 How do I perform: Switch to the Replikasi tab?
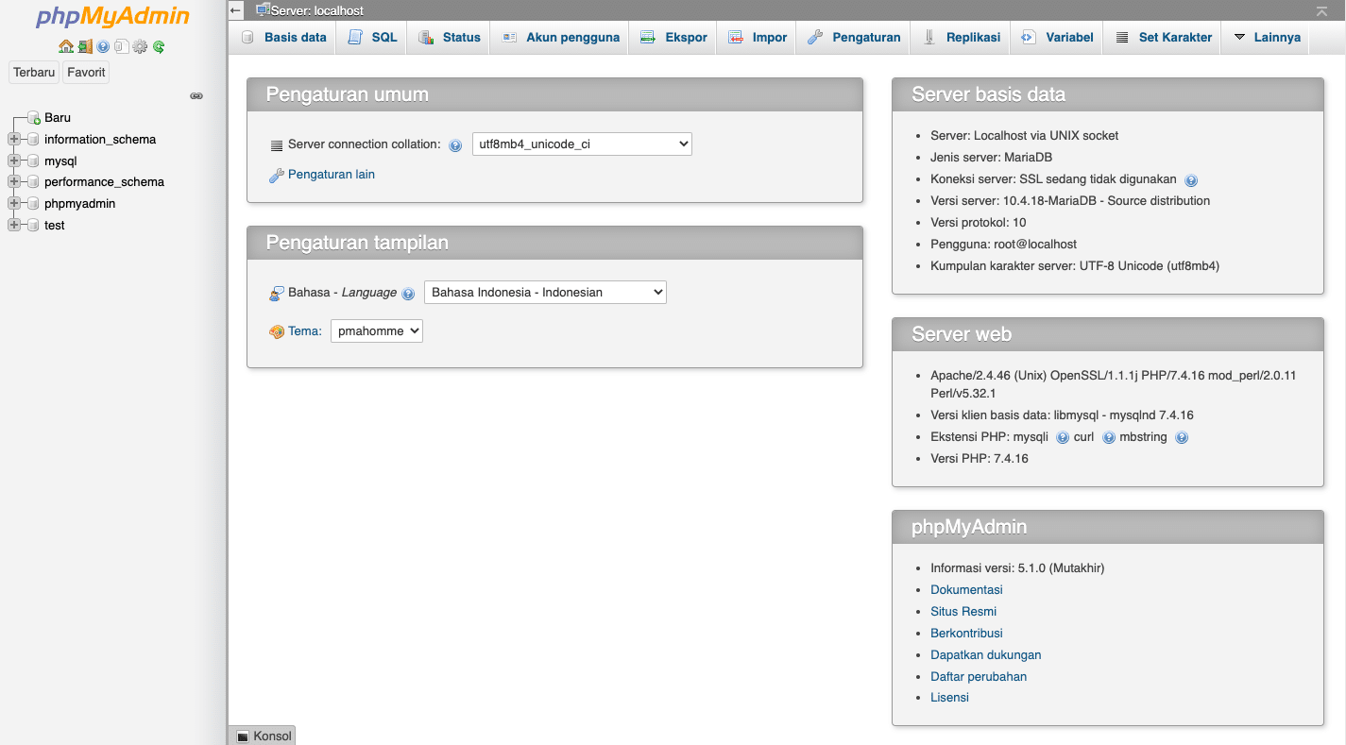[x=961, y=38]
